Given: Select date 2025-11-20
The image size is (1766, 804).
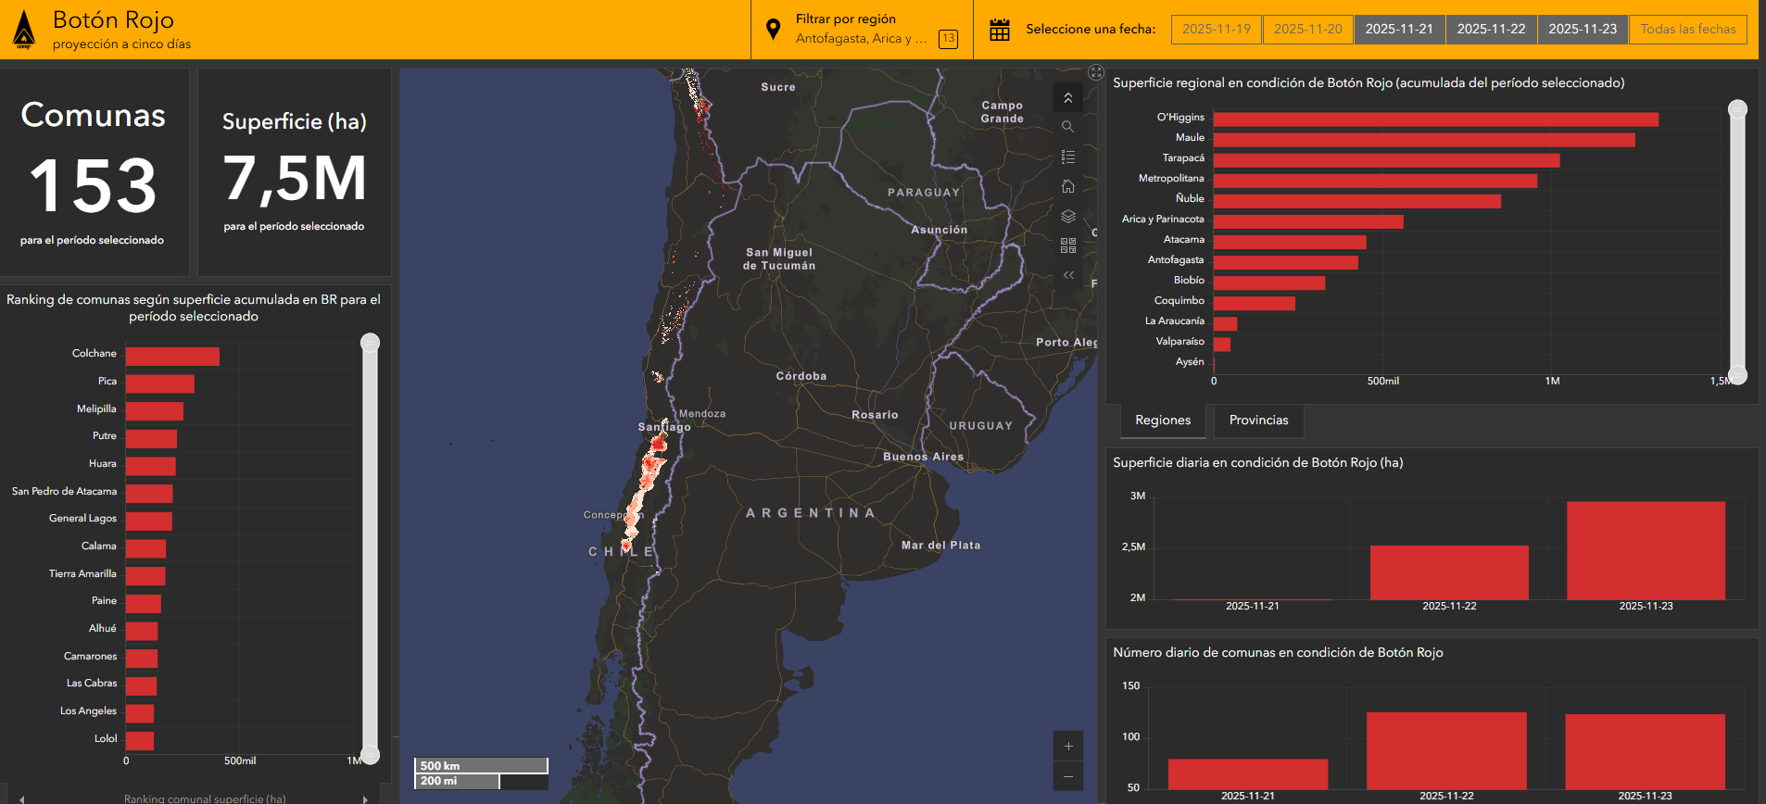Looking at the screenshot, I should [x=1308, y=30].
